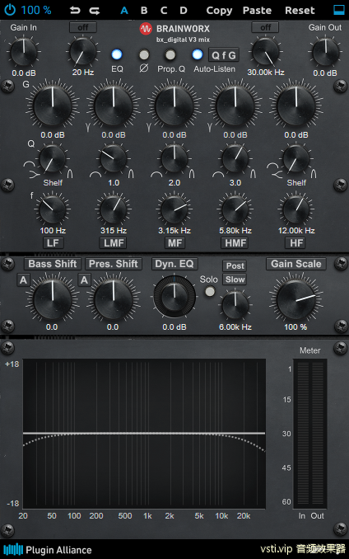
Task: Toggle the Auto-Listen LED
Action: click(x=198, y=54)
